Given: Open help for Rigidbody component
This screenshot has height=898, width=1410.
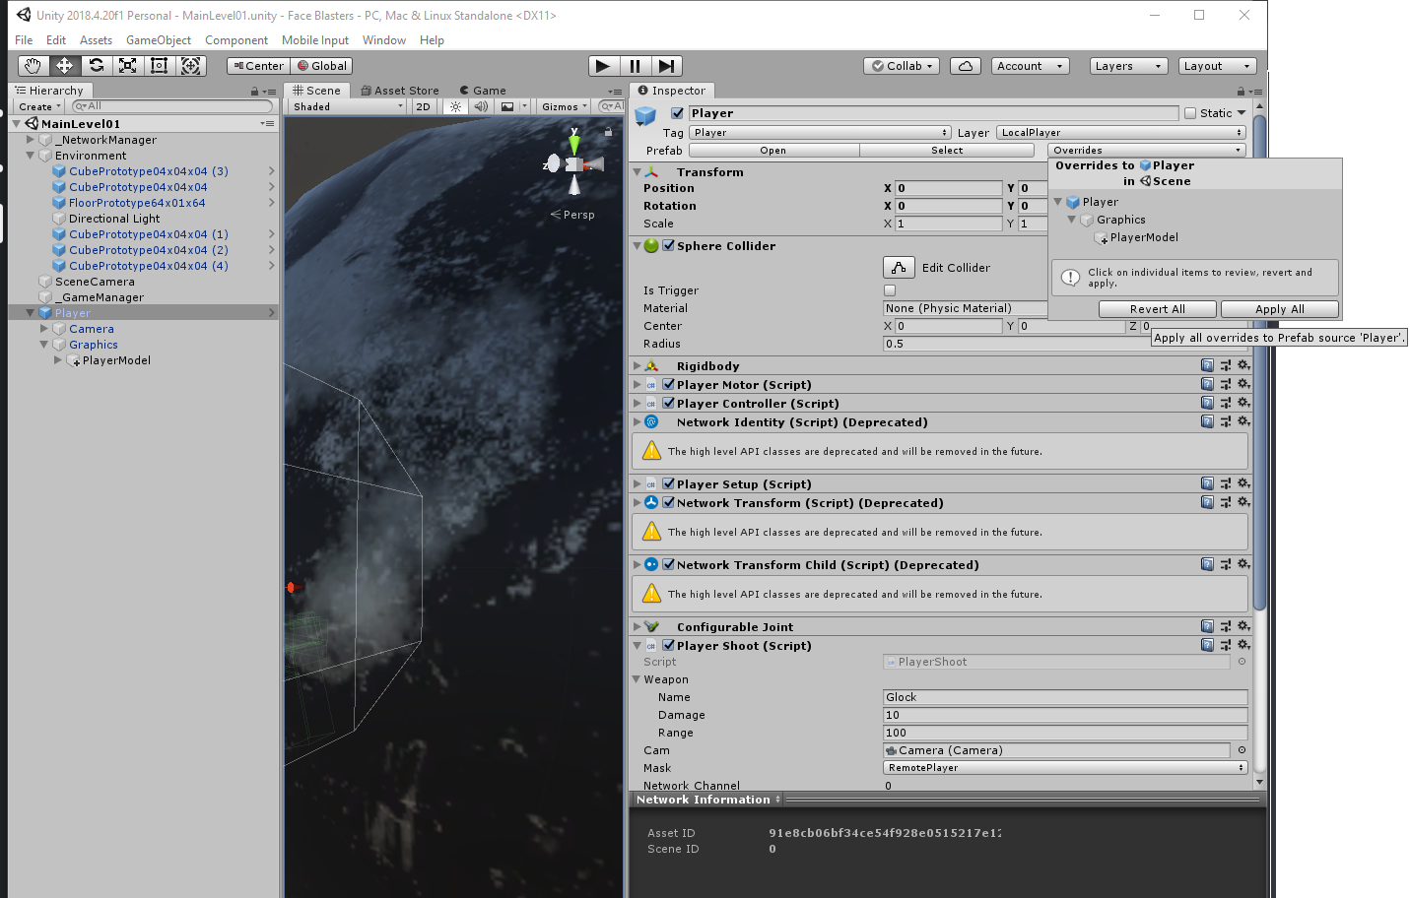Looking at the screenshot, I should point(1207,365).
